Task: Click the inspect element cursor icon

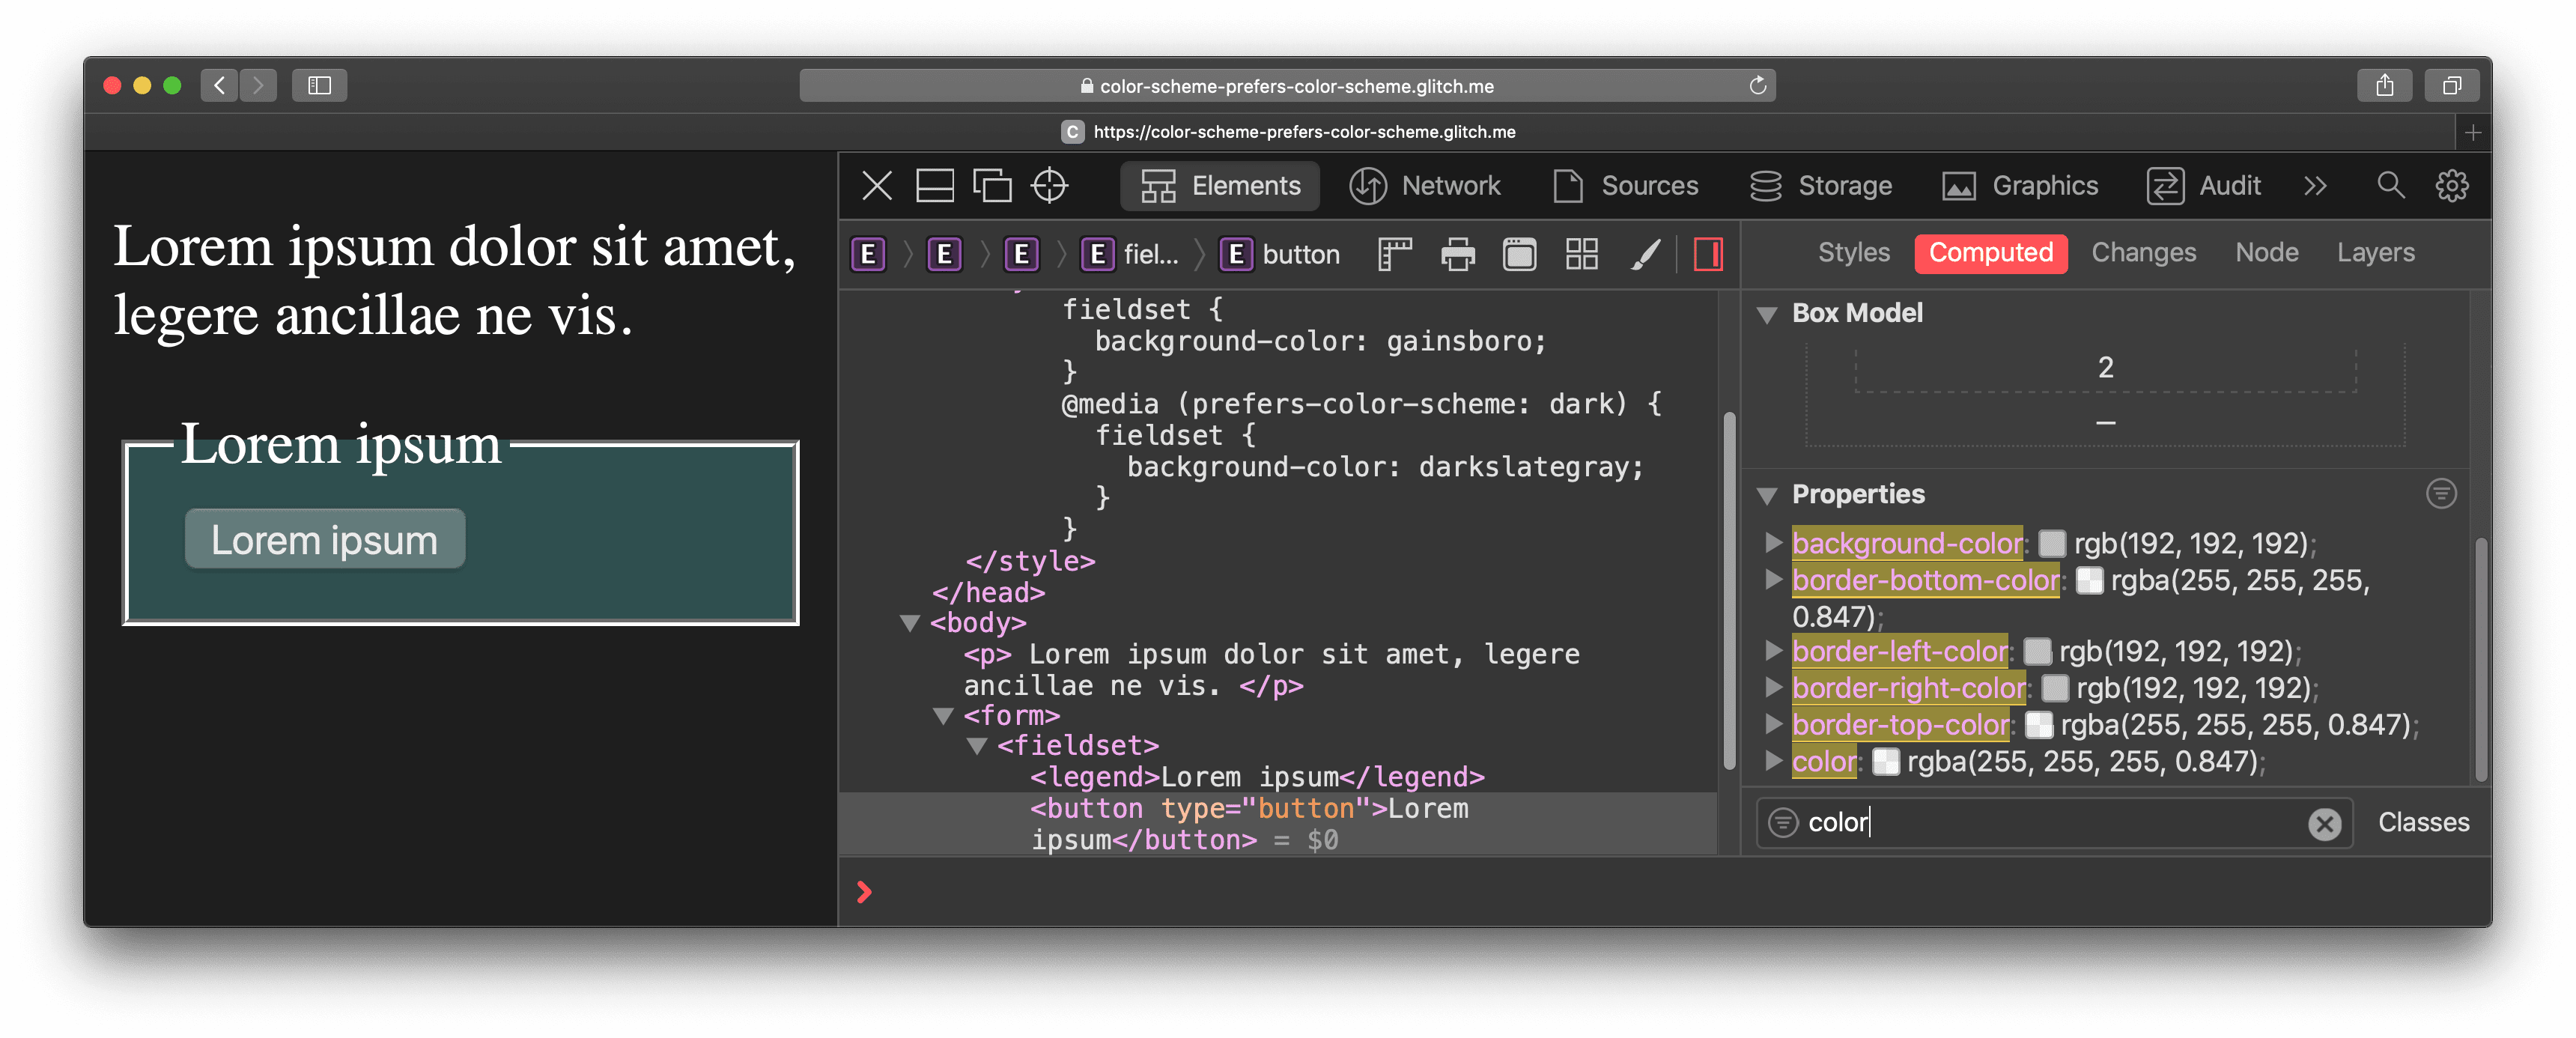Action: pyautogui.click(x=1051, y=186)
